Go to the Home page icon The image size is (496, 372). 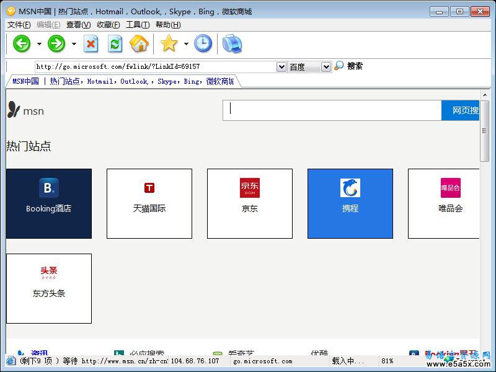pos(139,43)
